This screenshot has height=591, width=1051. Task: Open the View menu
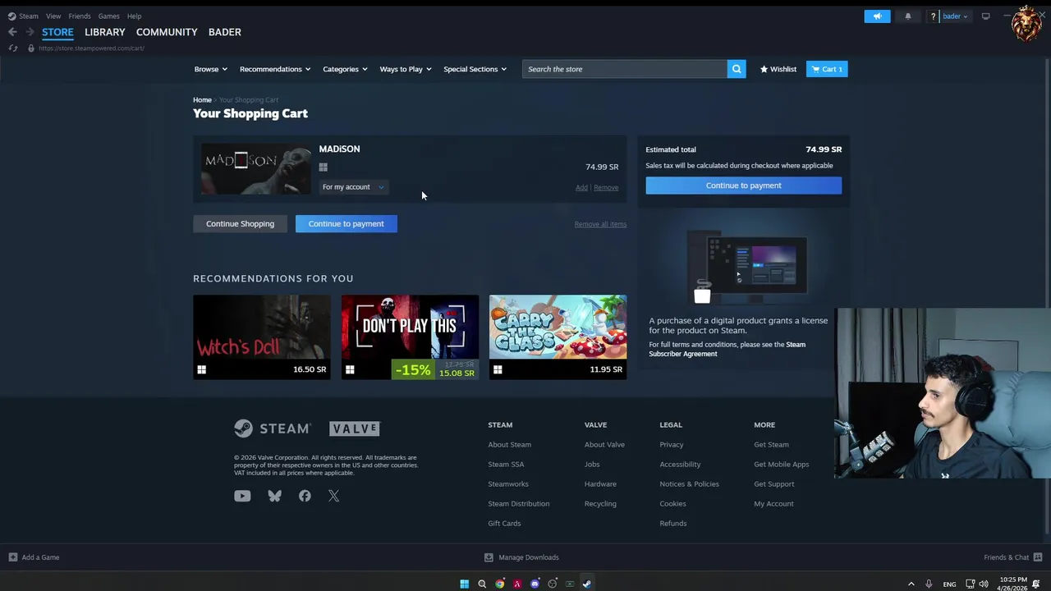(53, 16)
